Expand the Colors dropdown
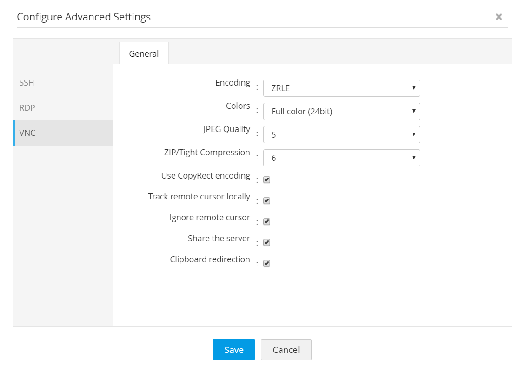 (341, 112)
